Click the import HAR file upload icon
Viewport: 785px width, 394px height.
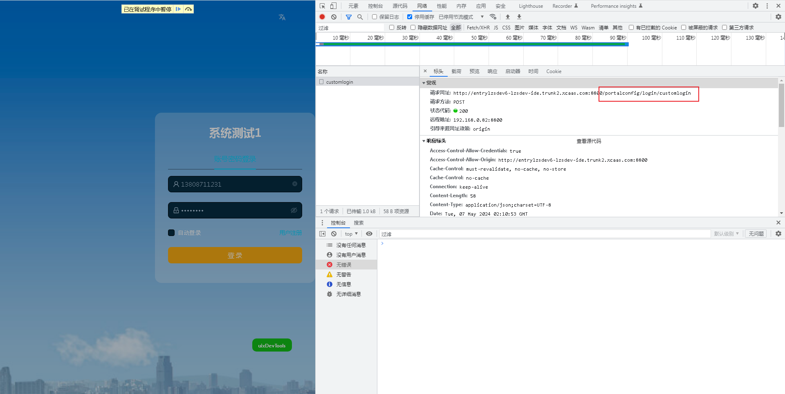pyautogui.click(x=507, y=17)
